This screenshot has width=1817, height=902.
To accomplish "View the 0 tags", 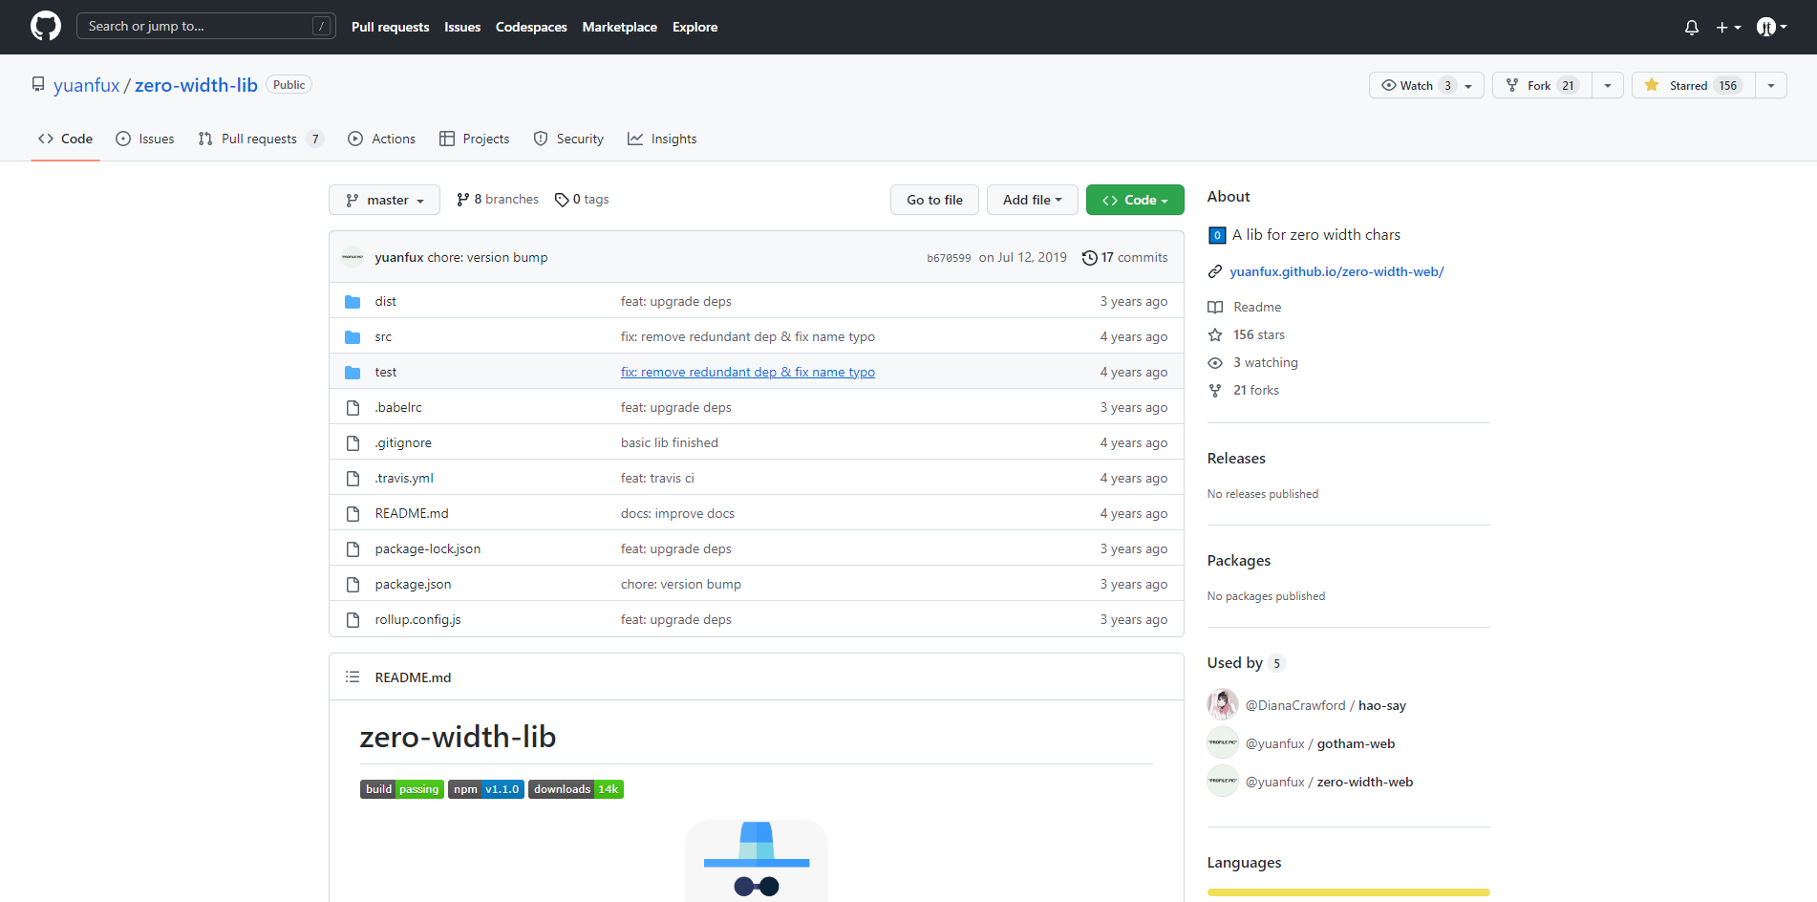I will click(582, 199).
